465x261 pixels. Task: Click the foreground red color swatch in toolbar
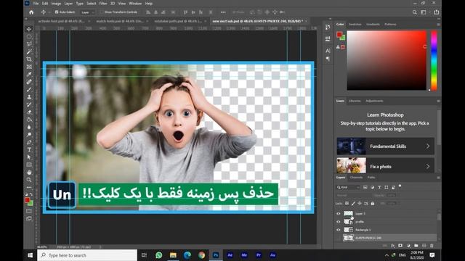coord(28,200)
